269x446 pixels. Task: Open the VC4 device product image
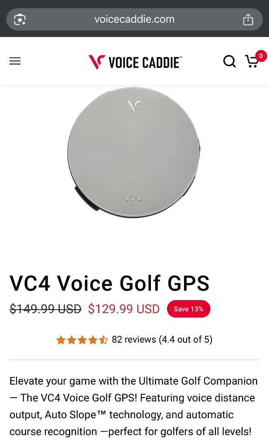134,152
